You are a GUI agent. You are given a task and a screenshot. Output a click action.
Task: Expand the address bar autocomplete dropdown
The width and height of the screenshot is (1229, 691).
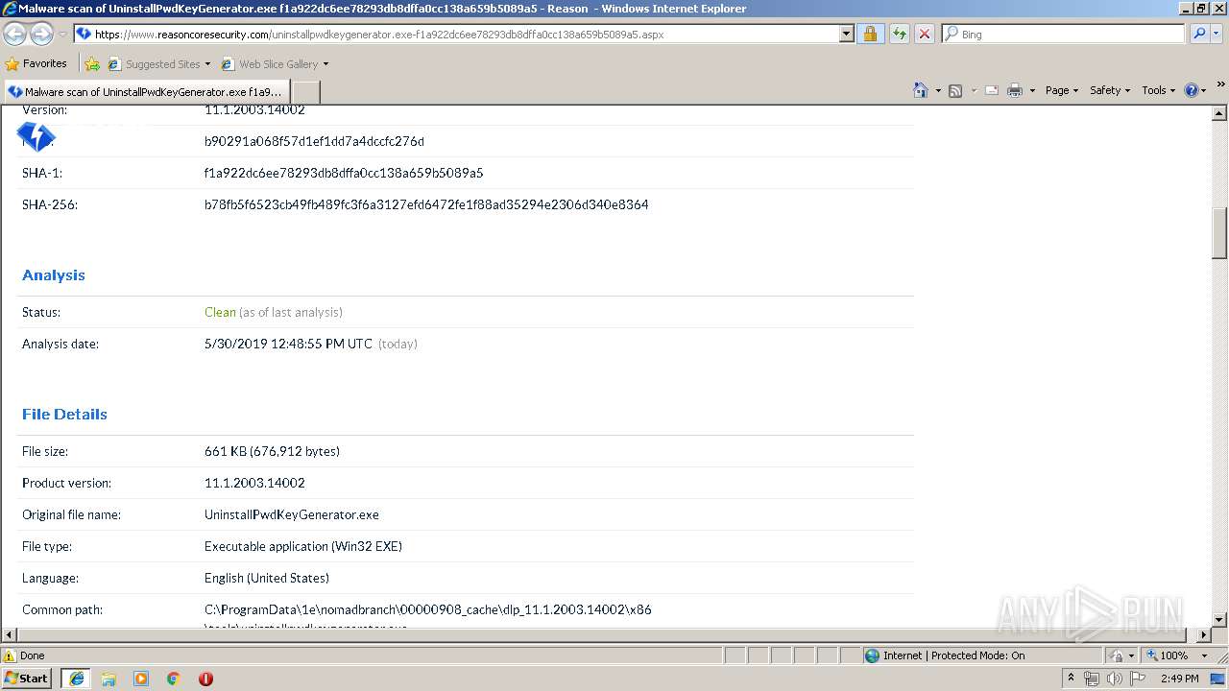pyautogui.click(x=846, y=34)
